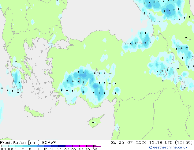Click the '15..18 UTC' time range text
Screen dimensions: 194x150
[x=161, y=143]
